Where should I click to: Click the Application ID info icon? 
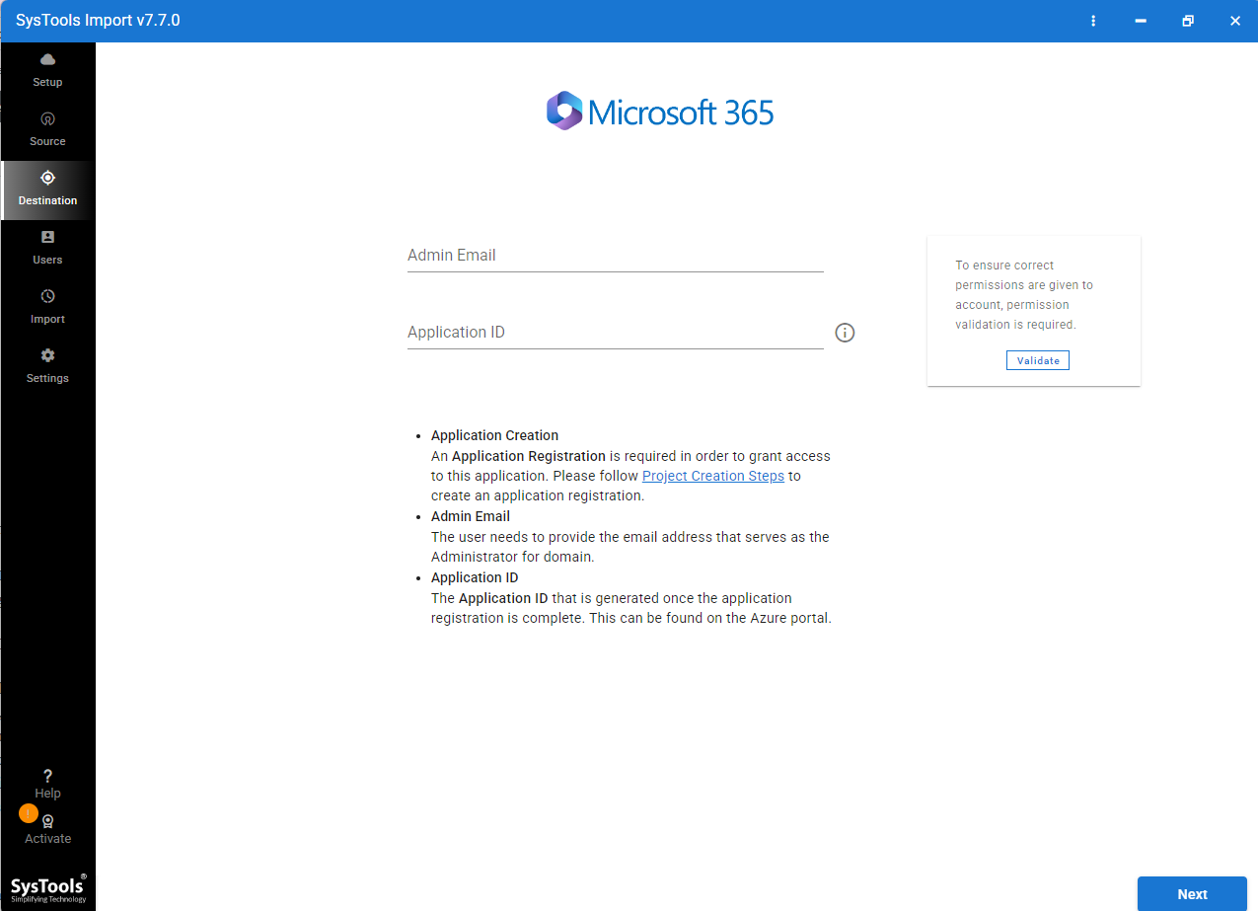point(845,333)
